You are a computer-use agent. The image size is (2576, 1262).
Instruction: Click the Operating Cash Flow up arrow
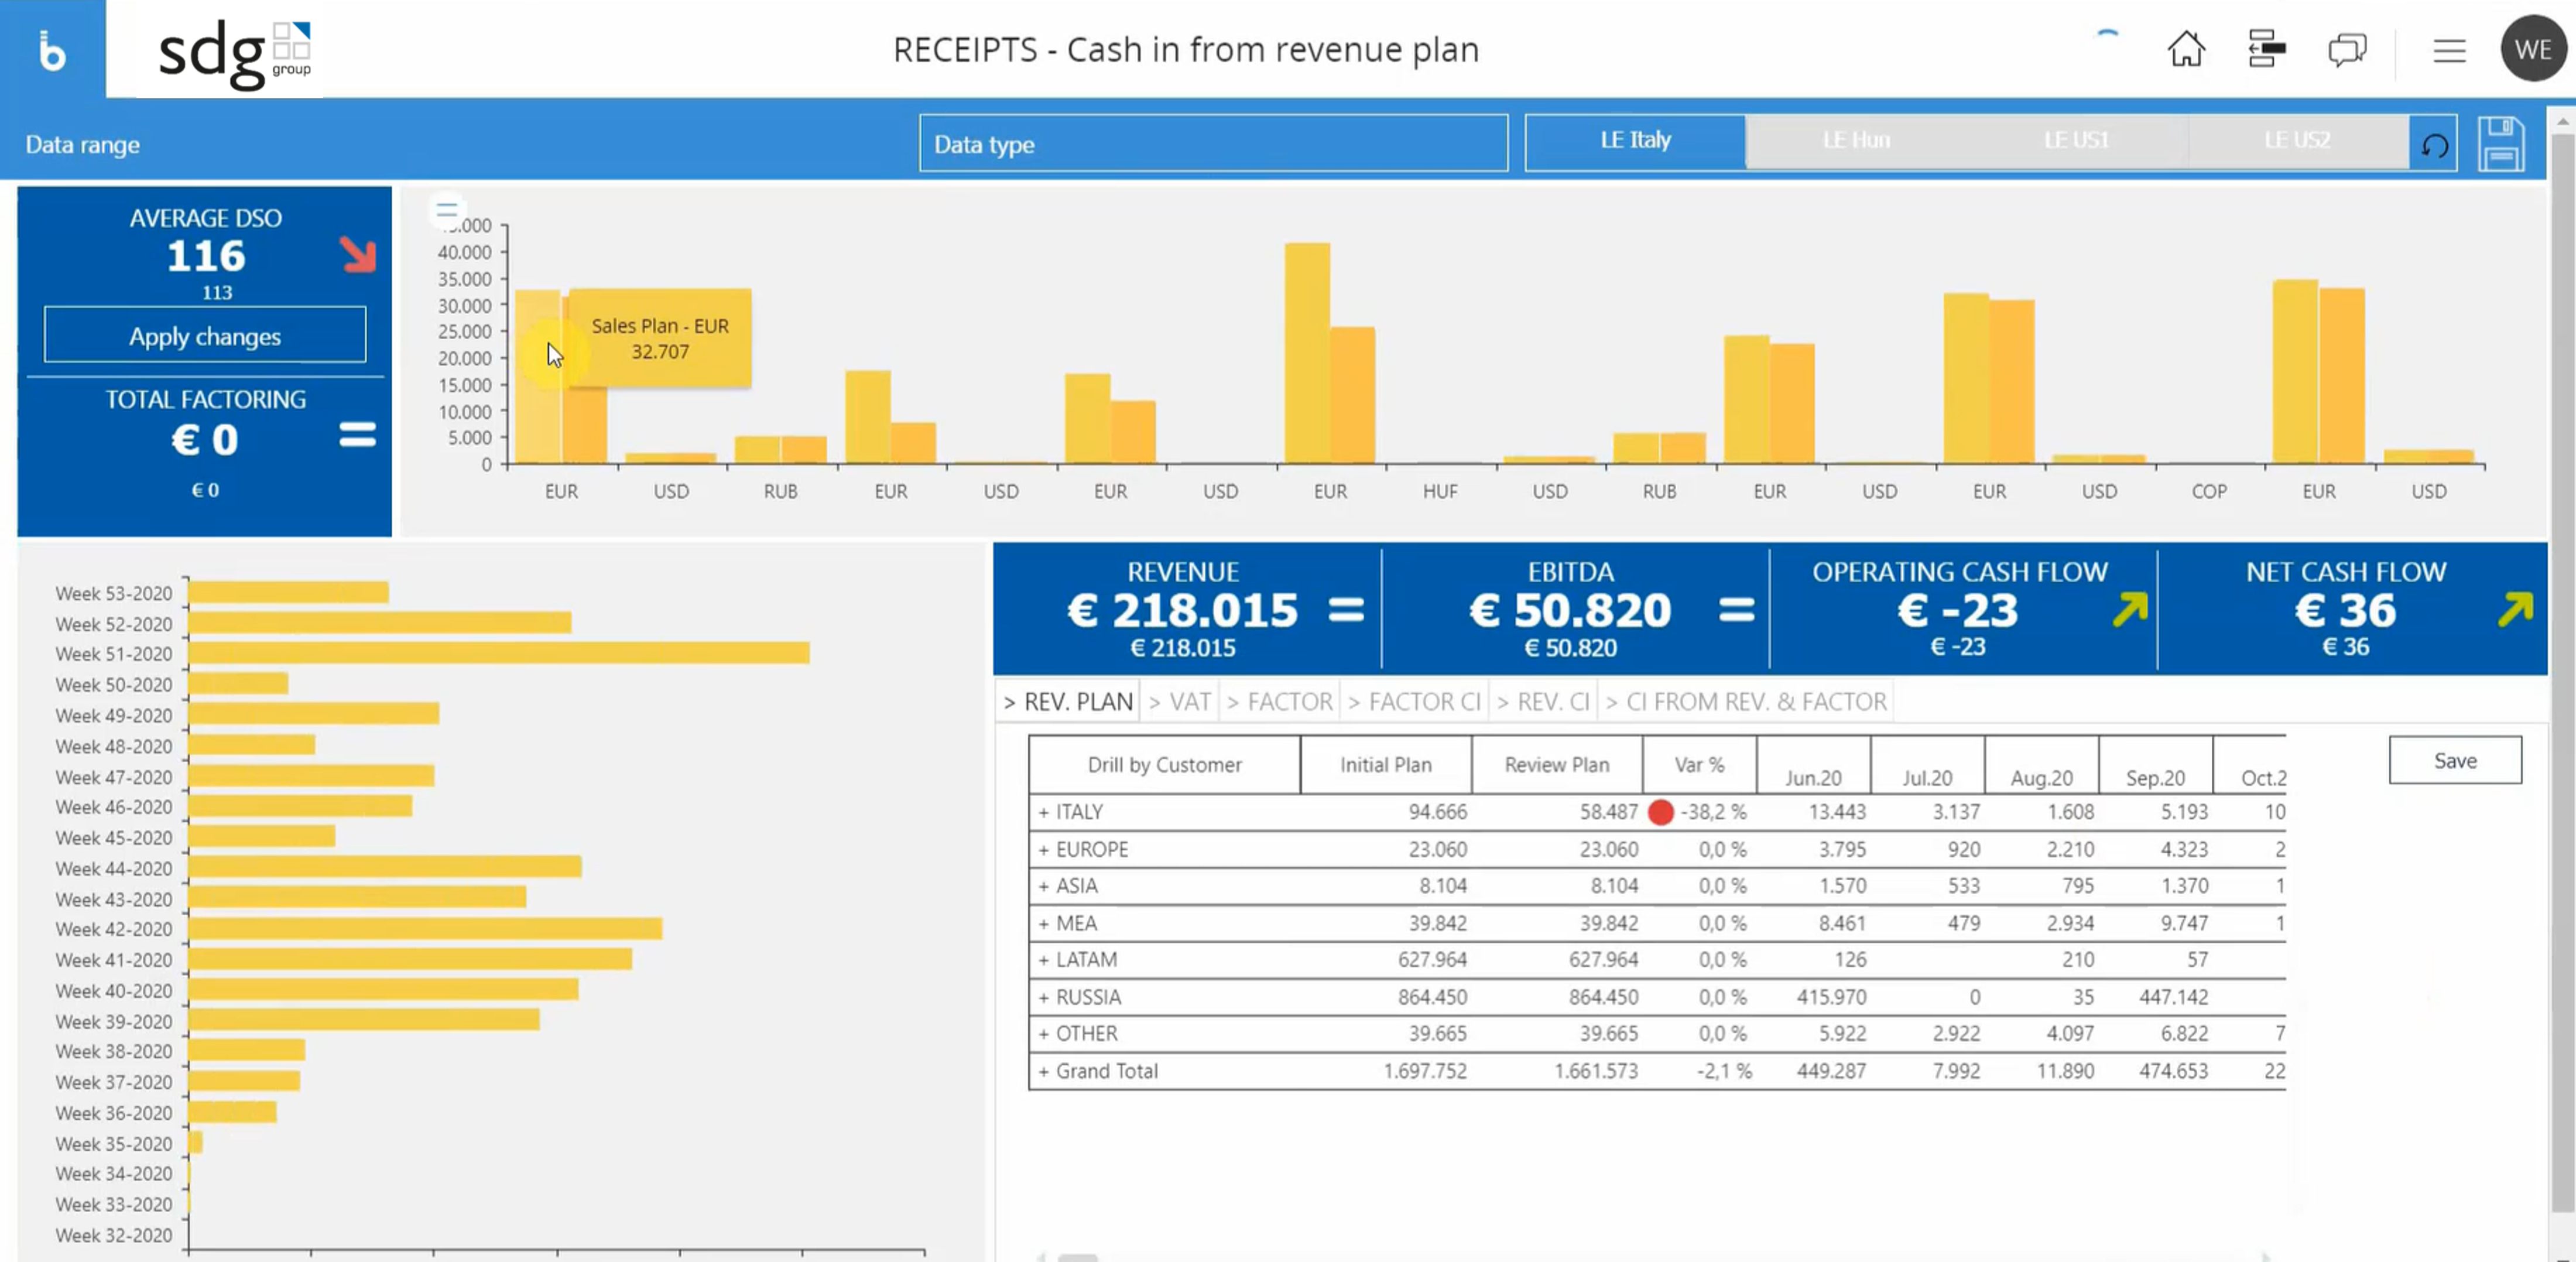[x=2130, y=609]
